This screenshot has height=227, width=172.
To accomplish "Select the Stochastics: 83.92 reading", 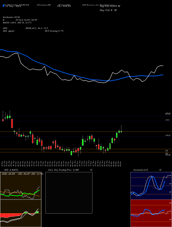I will click(11, 17).
